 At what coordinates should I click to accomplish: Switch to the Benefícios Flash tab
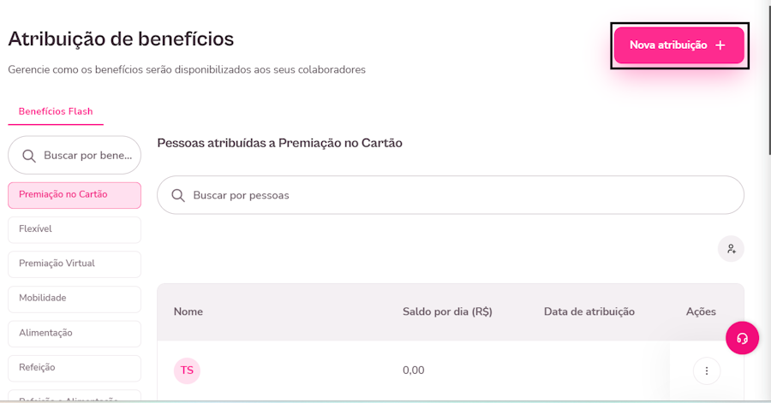pos(56,111)
